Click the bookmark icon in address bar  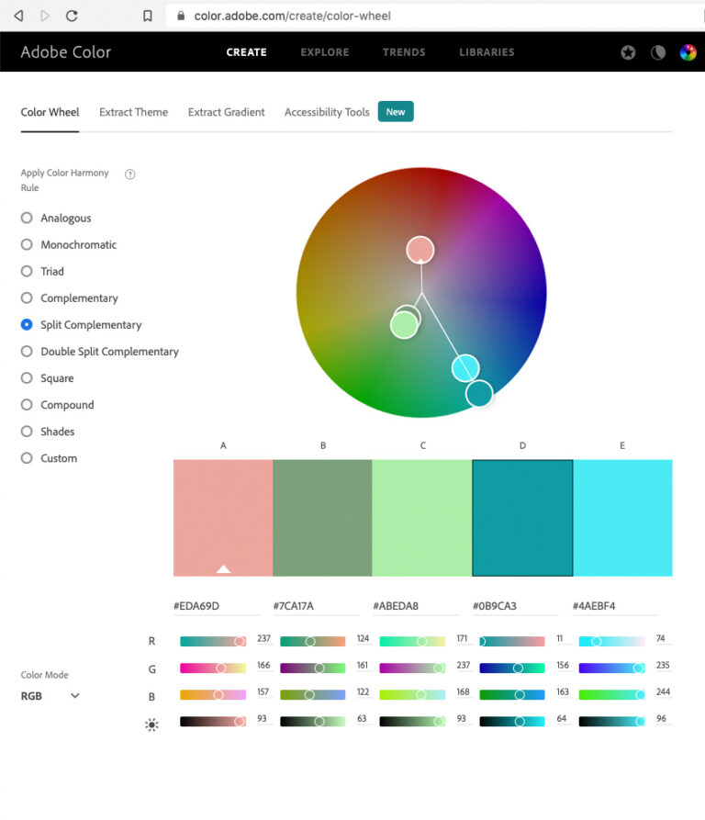[148, 17]
